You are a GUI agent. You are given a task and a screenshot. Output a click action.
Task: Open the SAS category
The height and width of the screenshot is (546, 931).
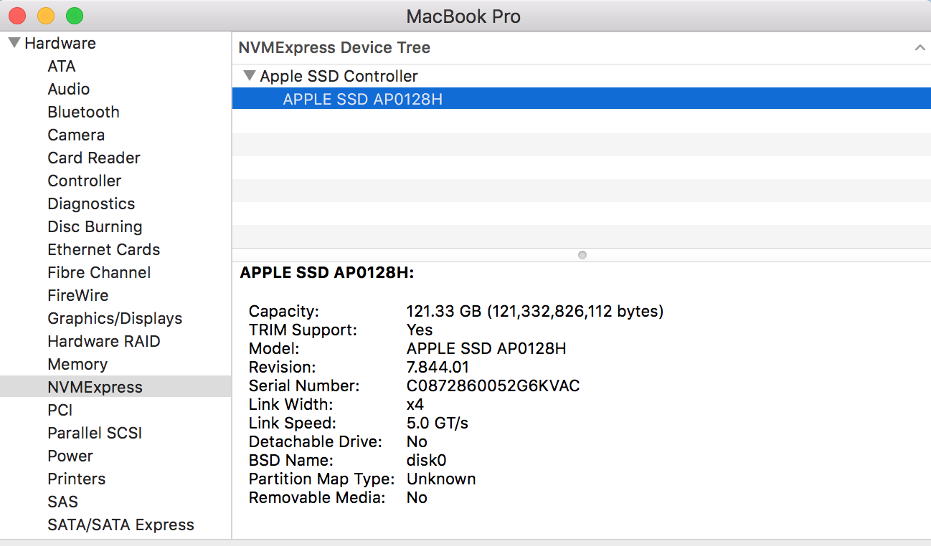[x=63, y=502]
